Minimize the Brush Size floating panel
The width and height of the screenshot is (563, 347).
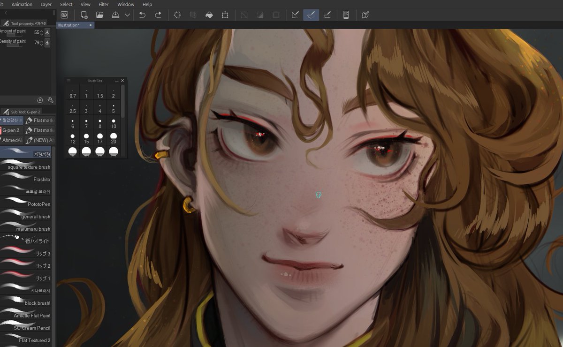click(117, 81)
